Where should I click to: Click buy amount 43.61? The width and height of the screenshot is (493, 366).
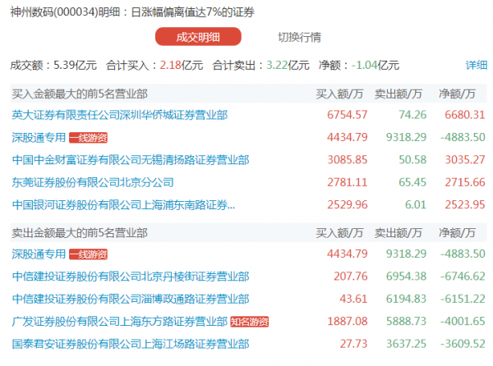coord(353,300)
